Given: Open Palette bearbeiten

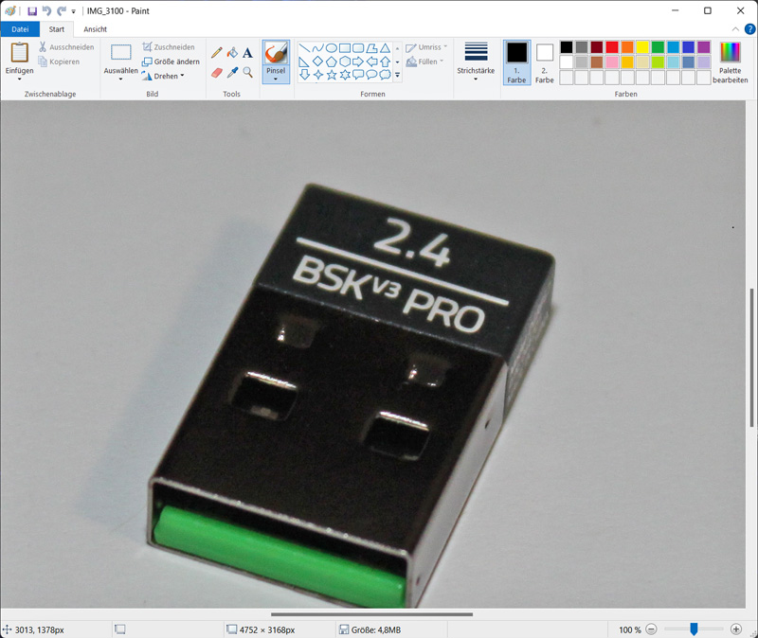Looking at the screenshot, I should click(730, 62).
